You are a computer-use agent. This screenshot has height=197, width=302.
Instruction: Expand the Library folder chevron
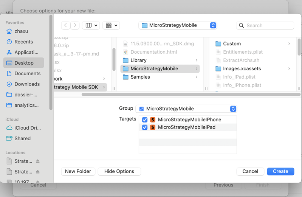pyautogui.click(x=197, y=60)
